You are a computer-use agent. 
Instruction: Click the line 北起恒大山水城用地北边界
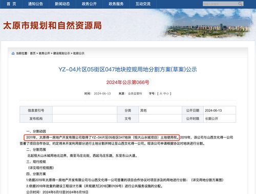coord(82,156)
